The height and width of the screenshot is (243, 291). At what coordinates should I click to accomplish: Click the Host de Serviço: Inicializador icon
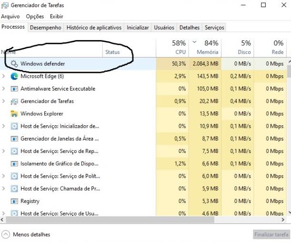(14, 126)
